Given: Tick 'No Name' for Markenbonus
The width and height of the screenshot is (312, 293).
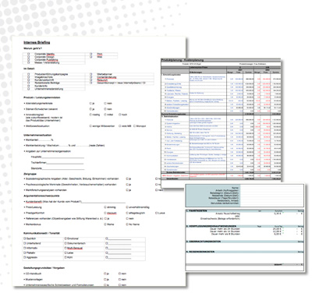Looking at the screenshot, I should tap(127, 224).
